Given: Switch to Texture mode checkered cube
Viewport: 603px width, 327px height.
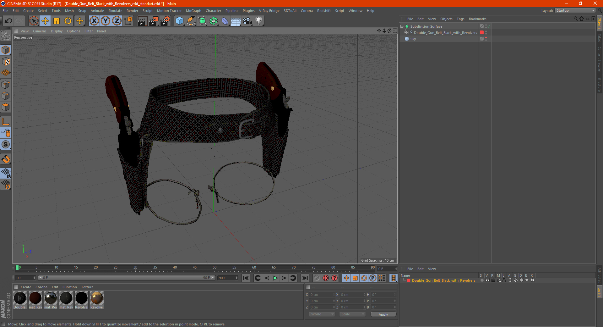Looking at the screenshot, I should coord(6,61).
